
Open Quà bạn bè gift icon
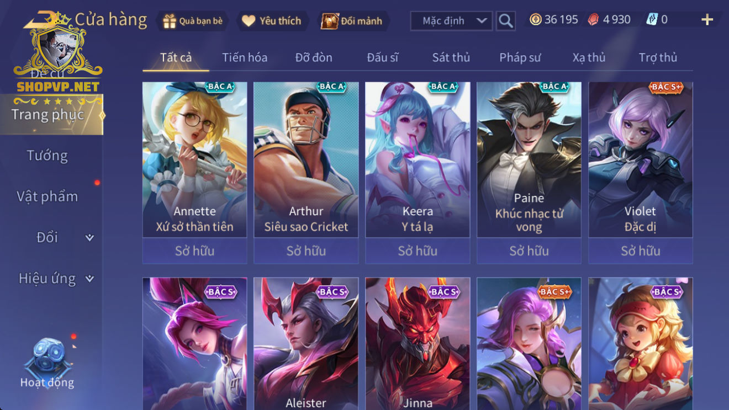[x=169, y=21]
